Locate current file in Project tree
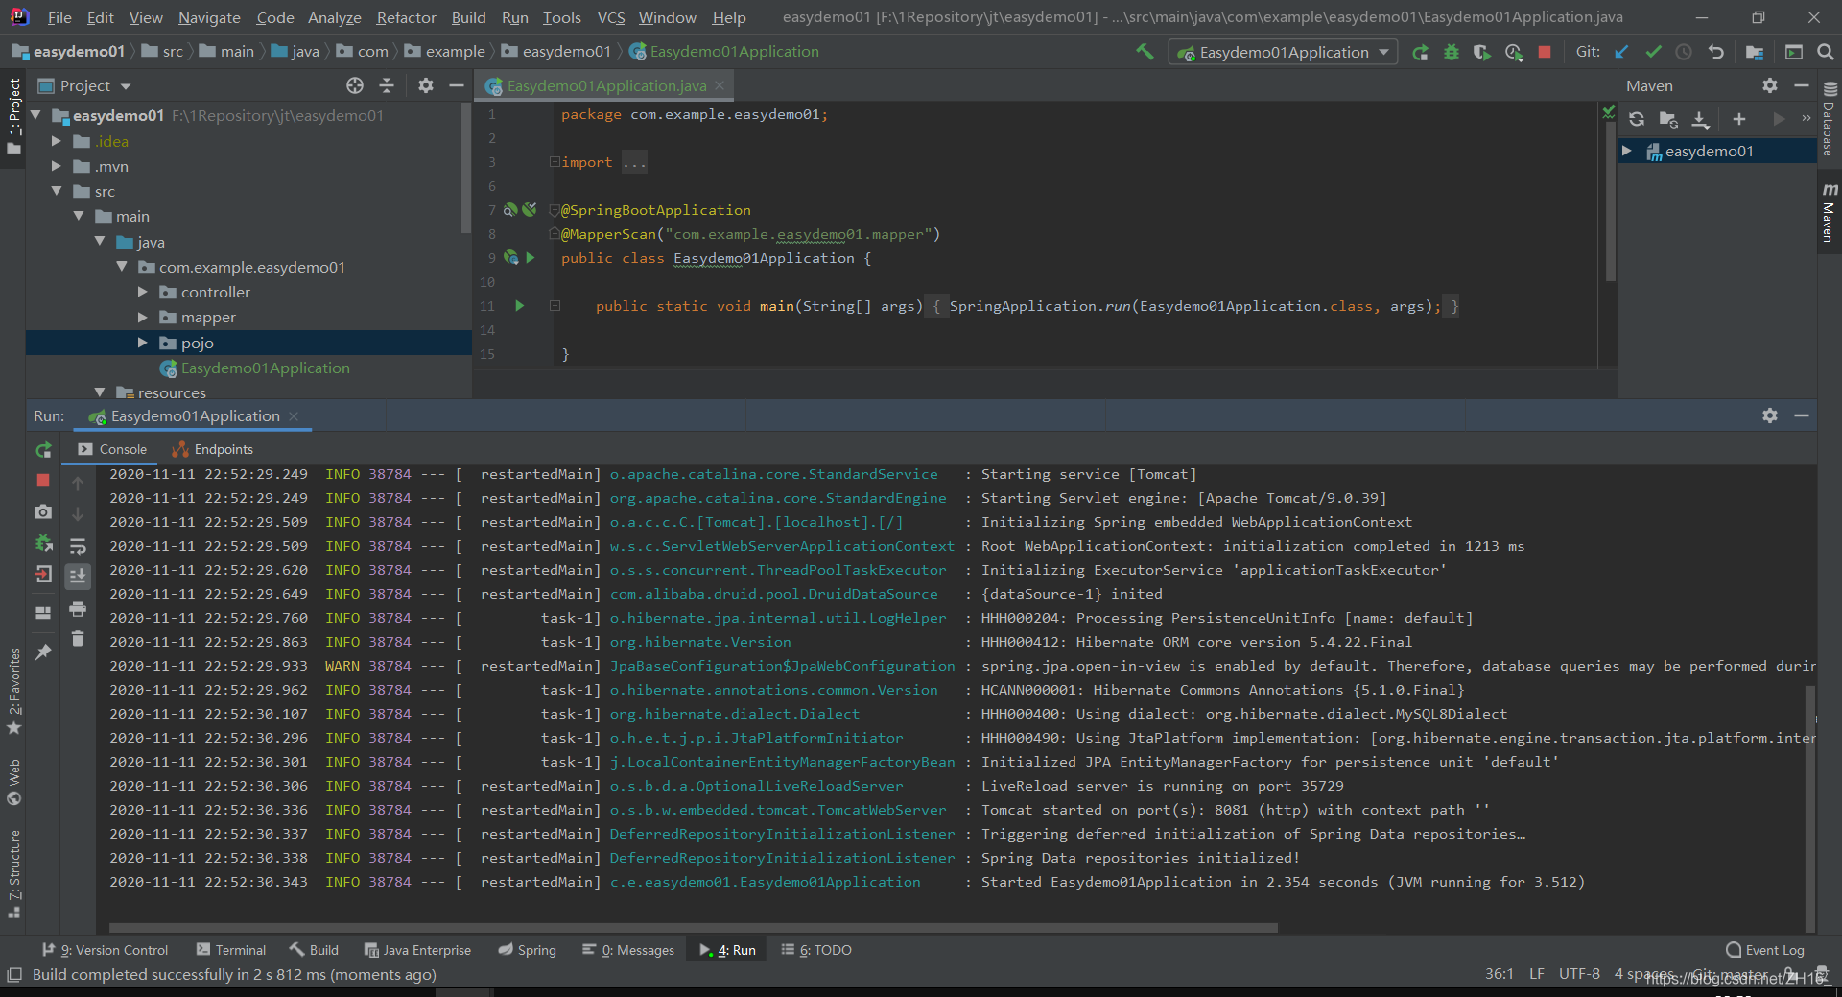The height and width of the screenshot is (997, 1842). pos(355,85)
